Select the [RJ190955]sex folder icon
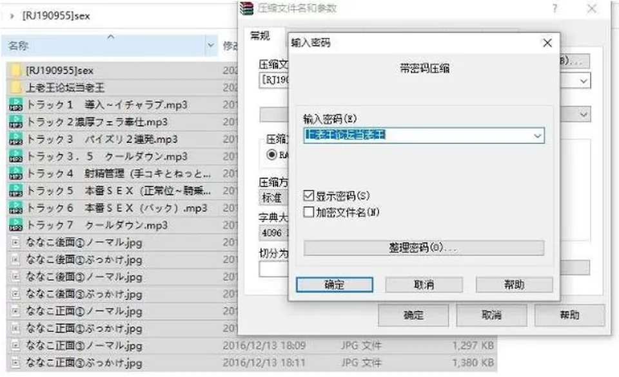 (x=15, y=71)
